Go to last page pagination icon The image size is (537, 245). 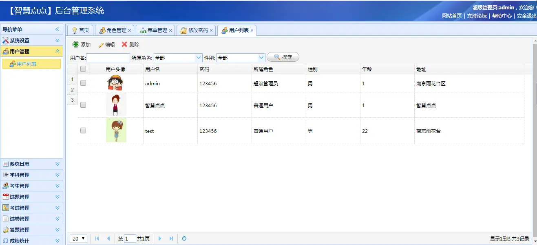click(x=171, y=238)
